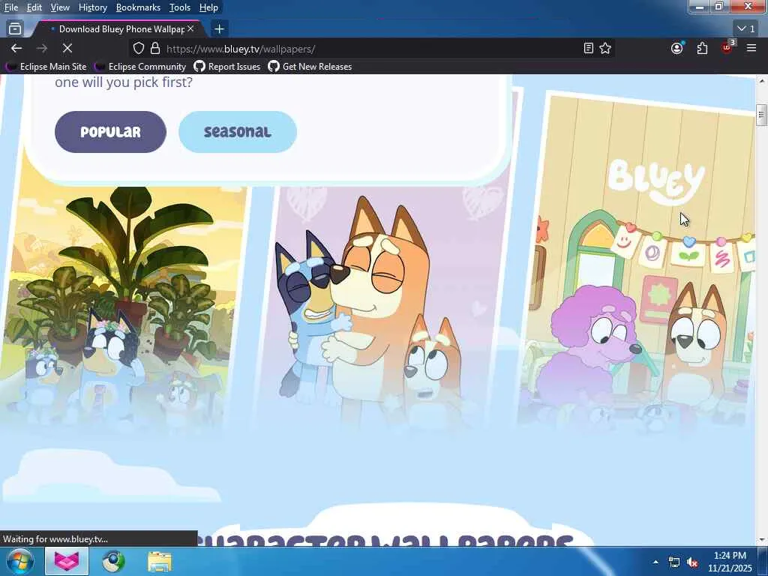Click the browser Back arrow

click(16, 48)
